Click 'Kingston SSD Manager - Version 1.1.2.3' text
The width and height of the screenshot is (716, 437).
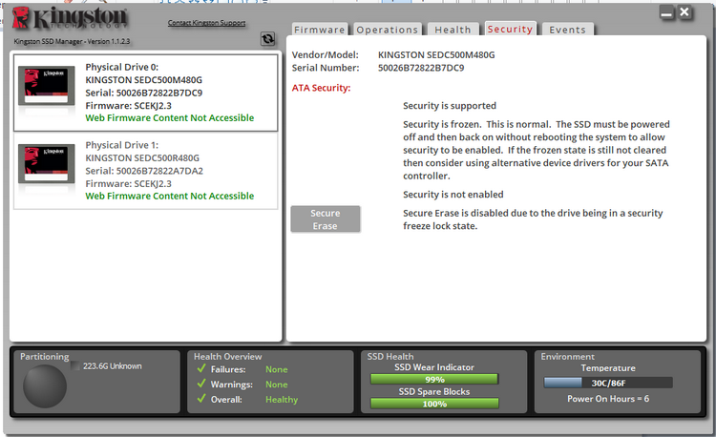tap(72, 42)
